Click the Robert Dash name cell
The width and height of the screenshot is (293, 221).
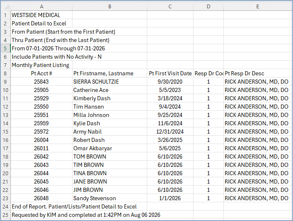pos(110,140)
